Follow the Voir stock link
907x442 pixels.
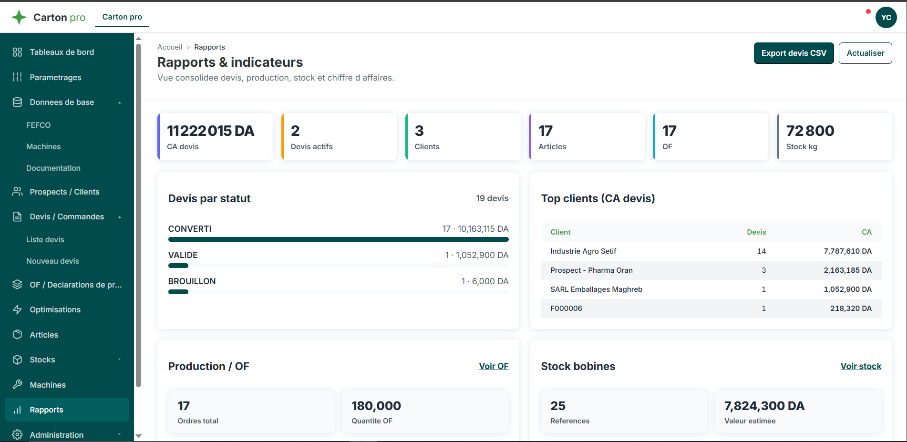[x=861, y=366]
